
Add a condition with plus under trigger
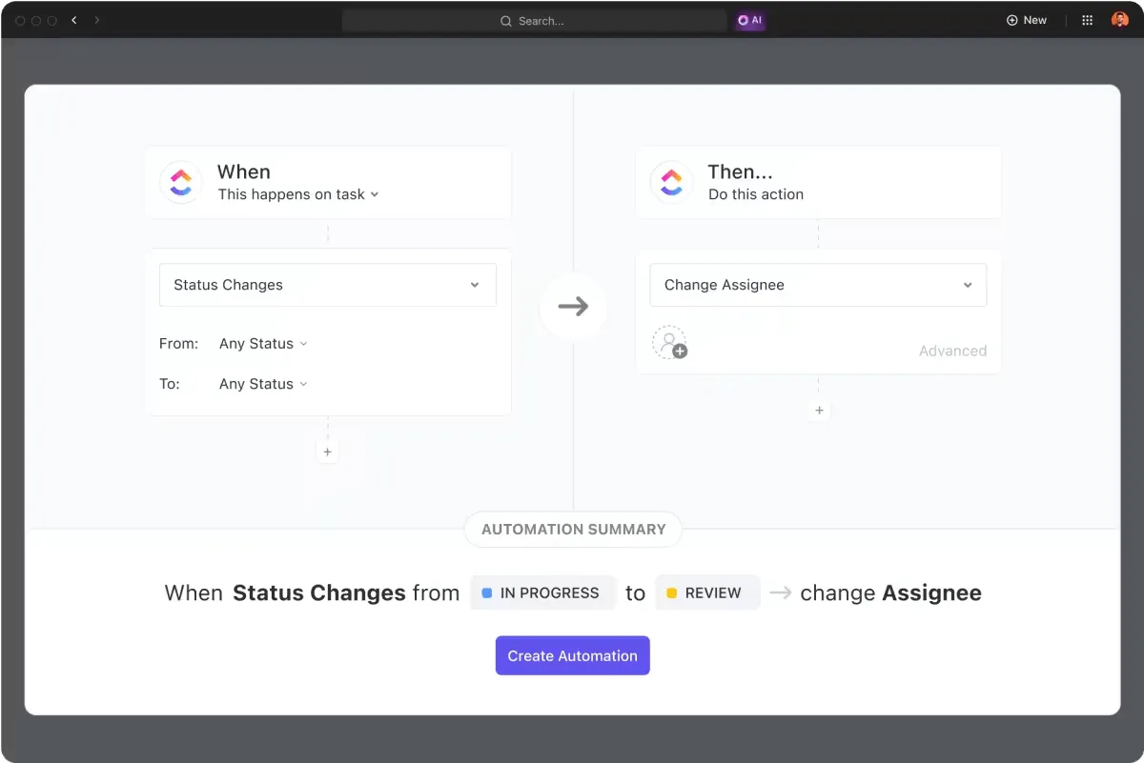(x=328, y=452)
